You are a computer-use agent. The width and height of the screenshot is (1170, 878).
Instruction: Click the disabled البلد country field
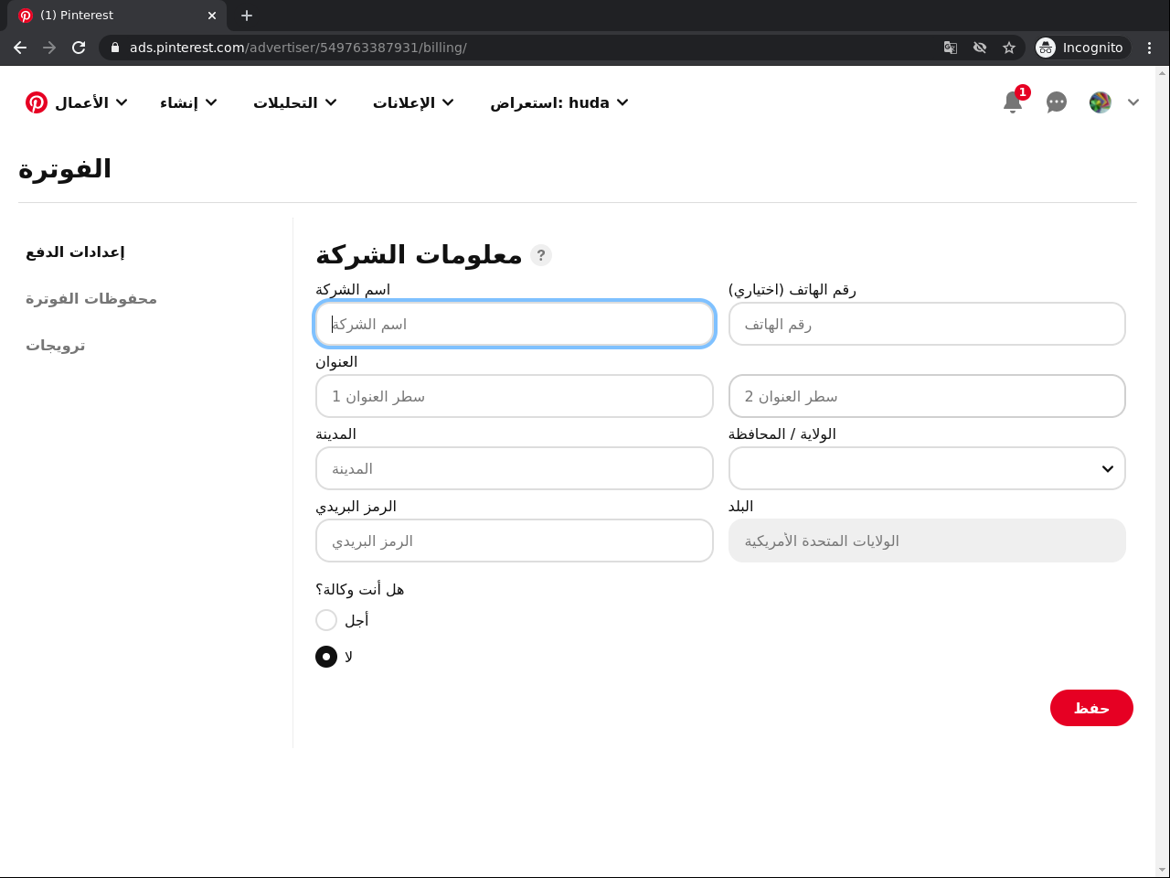927,541
